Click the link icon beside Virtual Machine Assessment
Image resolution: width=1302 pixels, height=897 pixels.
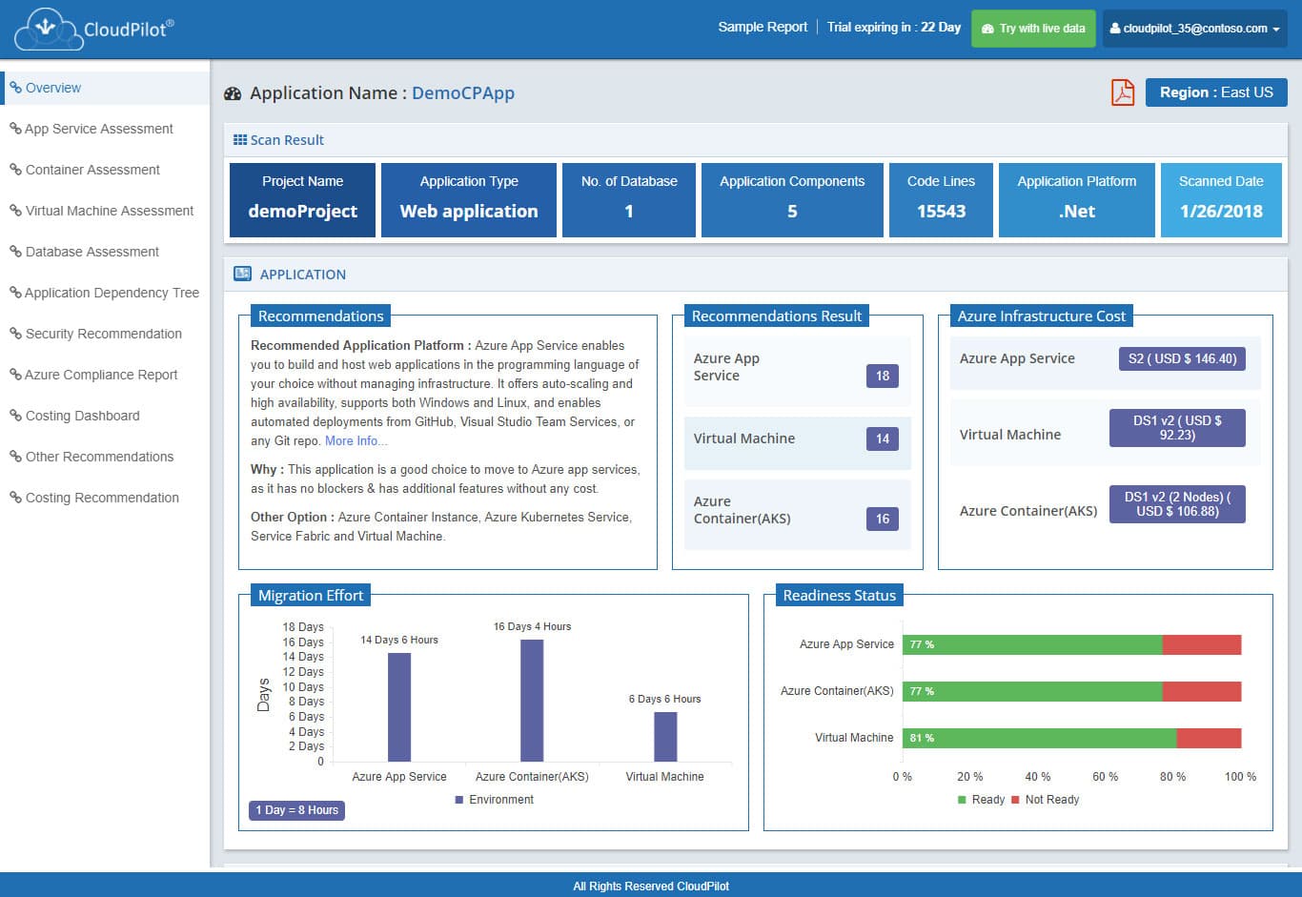15,211
